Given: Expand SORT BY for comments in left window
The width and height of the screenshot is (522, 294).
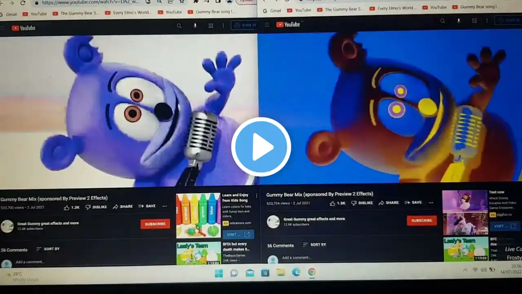Looking at the screenshot, I should click(x=48, y=249).
